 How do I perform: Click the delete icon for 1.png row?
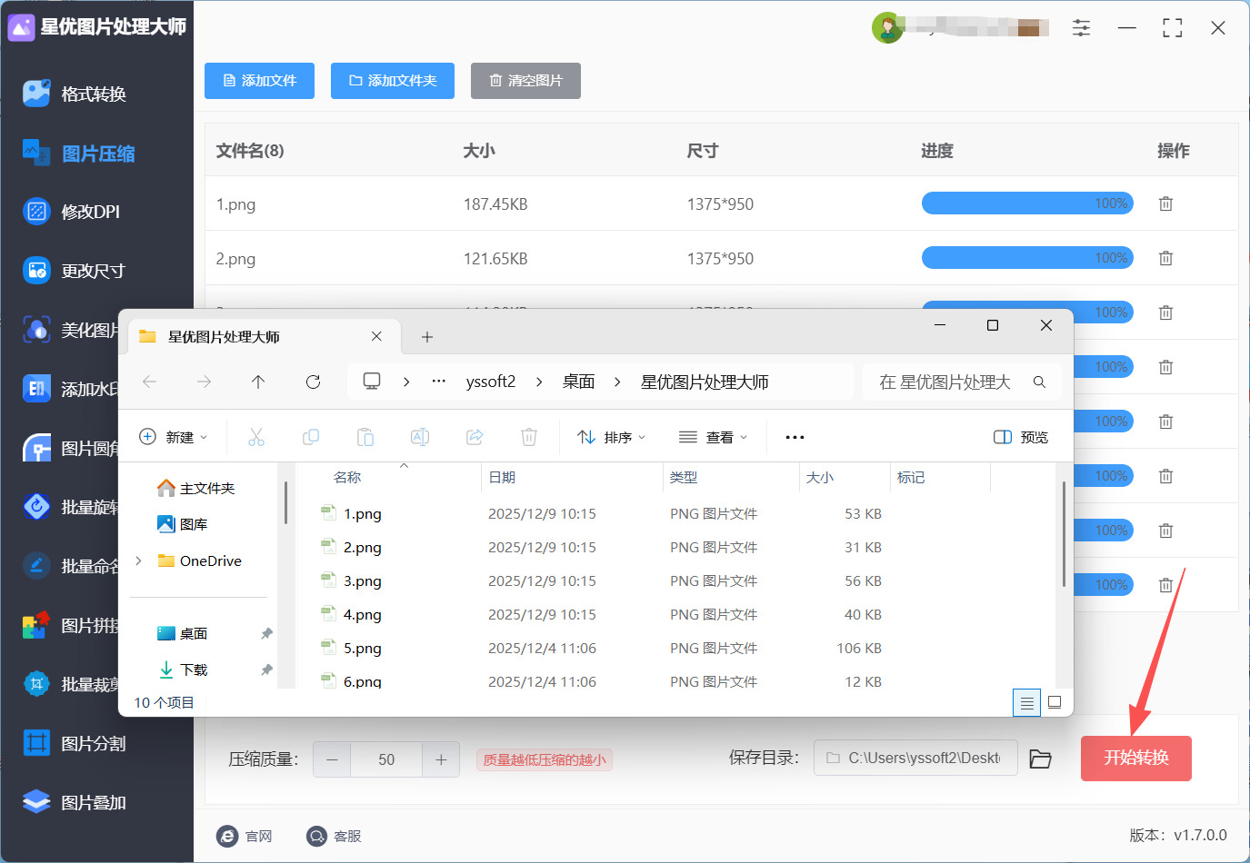click(x=1165, y=203)
